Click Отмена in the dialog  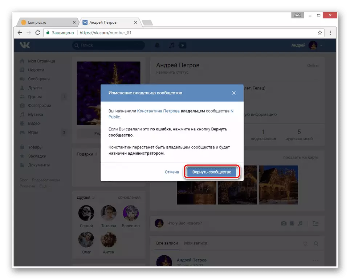(172, 172)
